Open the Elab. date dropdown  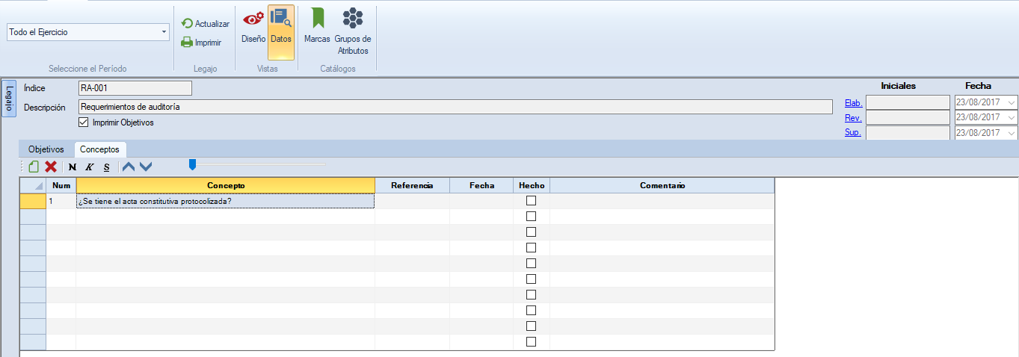pyautogui.click(x=1012, y=102)
